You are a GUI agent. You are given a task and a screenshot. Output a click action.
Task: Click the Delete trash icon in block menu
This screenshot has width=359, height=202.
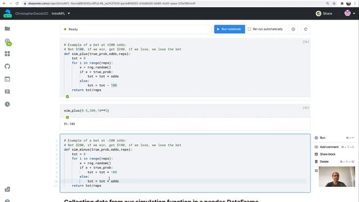click(316, 162)
